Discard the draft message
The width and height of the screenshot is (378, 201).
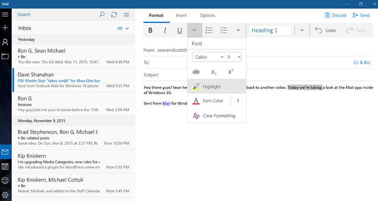335,15
